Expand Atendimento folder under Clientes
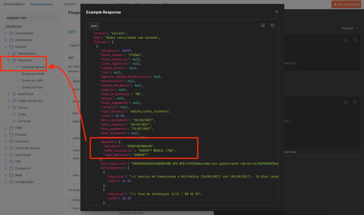364x215 pixels. pyautogui.click(x=9, y=53)
